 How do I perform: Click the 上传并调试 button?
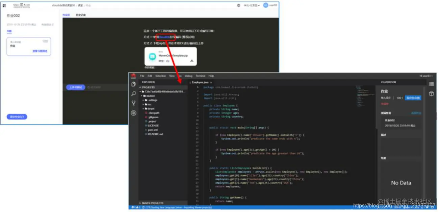[x=75, y=87]
